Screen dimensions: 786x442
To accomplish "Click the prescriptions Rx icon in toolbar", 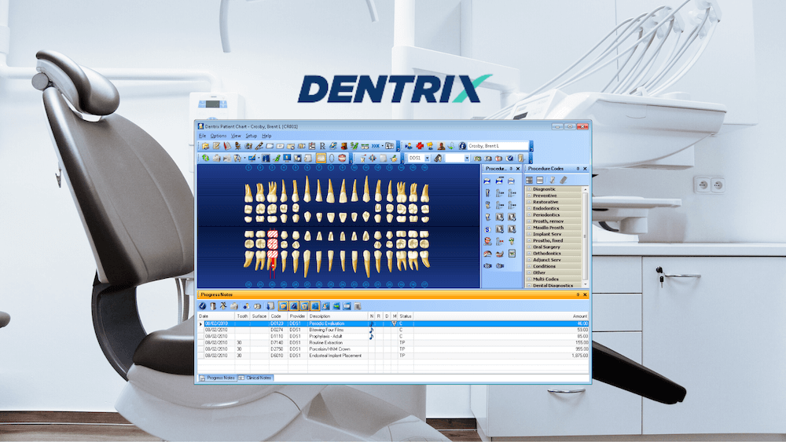I will point(322,146).
